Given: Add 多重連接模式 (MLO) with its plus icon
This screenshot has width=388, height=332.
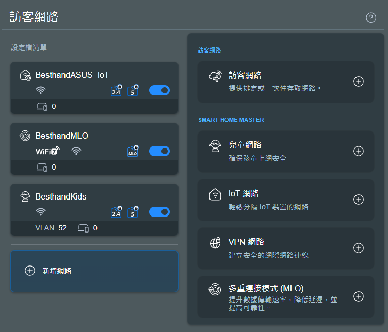Looking at the screenshot, I should [x=358, y=296].
